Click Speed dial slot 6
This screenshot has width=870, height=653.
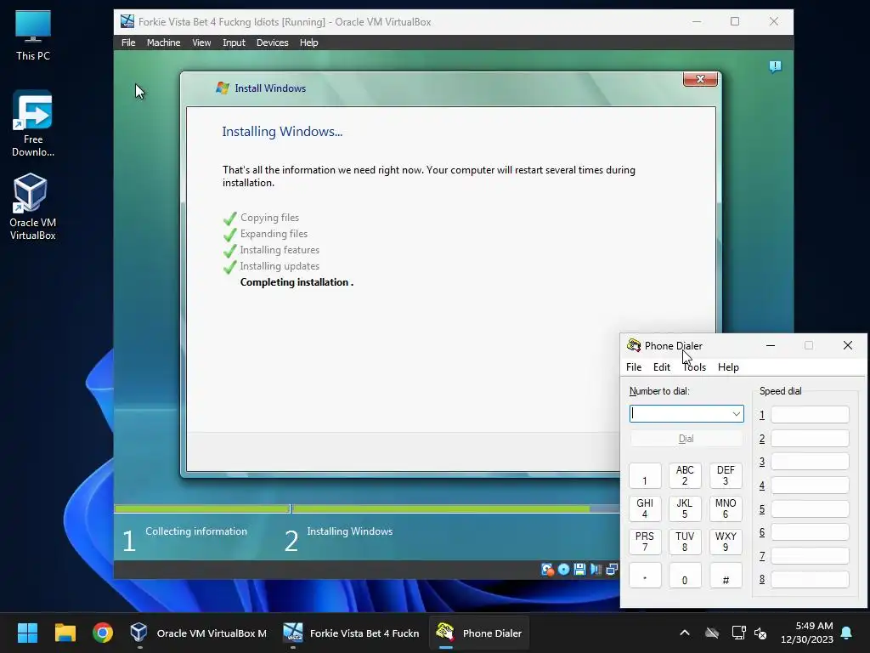pyautogui.click(x=810, y=532)
